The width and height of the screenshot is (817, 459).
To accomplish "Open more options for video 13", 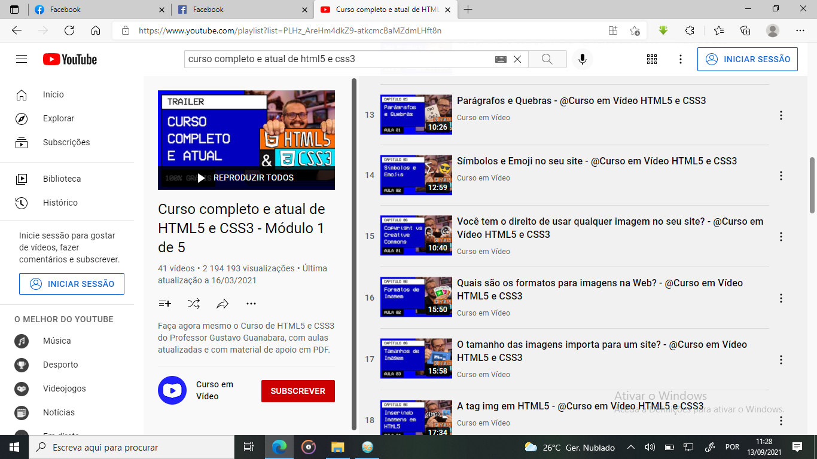I will click(781, 115).
